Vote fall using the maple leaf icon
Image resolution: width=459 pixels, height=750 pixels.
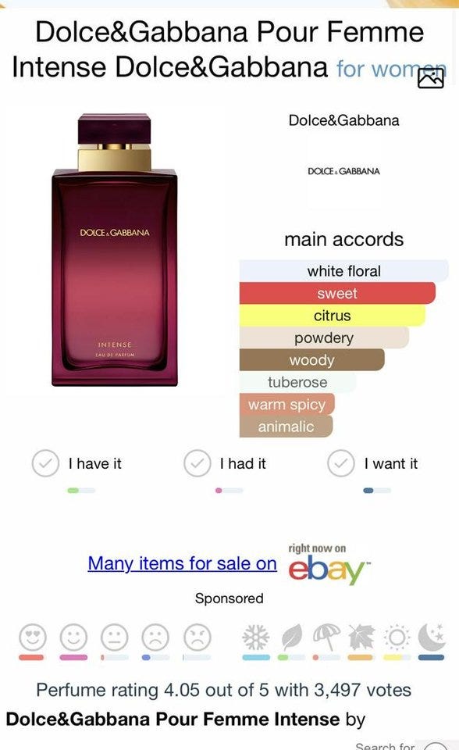361,637
